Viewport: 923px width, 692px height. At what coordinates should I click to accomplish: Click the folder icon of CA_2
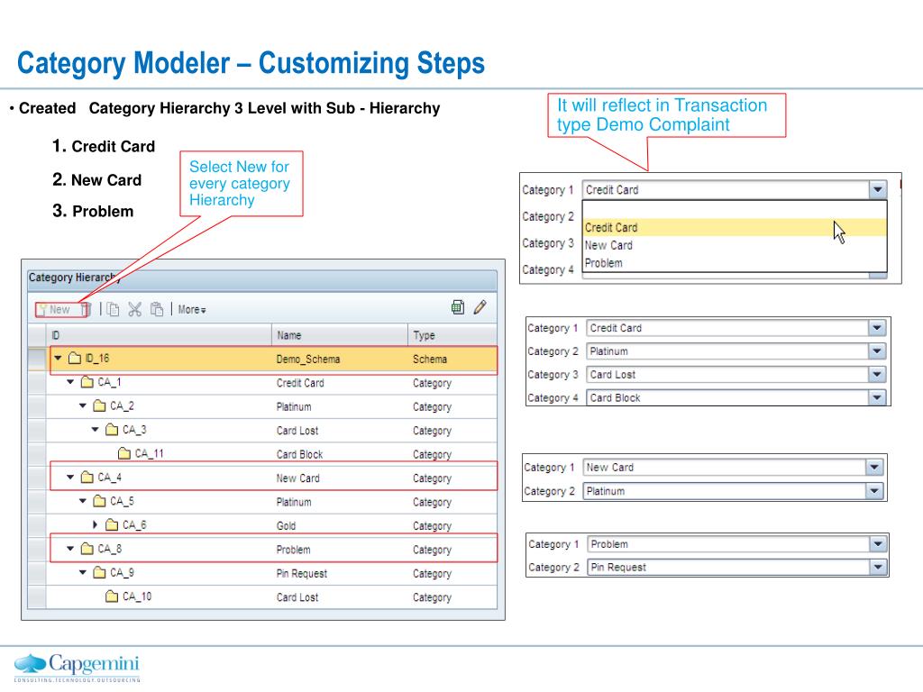[99, 406]
